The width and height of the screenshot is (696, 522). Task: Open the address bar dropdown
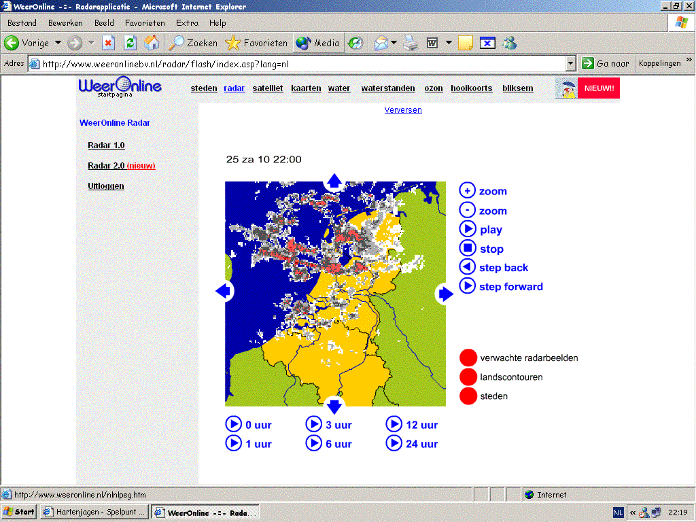click(571, 64)
